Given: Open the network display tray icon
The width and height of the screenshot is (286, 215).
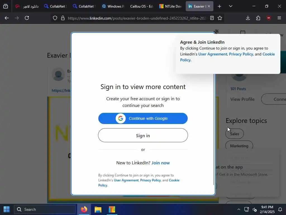Looking at the screenshot, I should pos(246,209).
